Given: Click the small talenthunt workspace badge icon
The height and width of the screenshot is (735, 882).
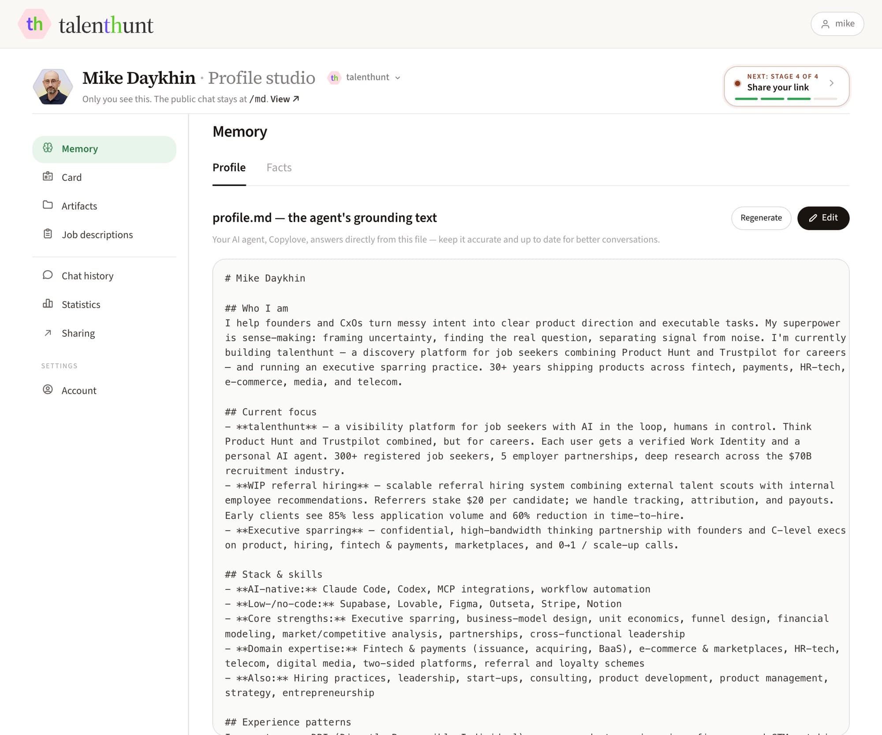Looking at the screenshot, I should (334, 78).
